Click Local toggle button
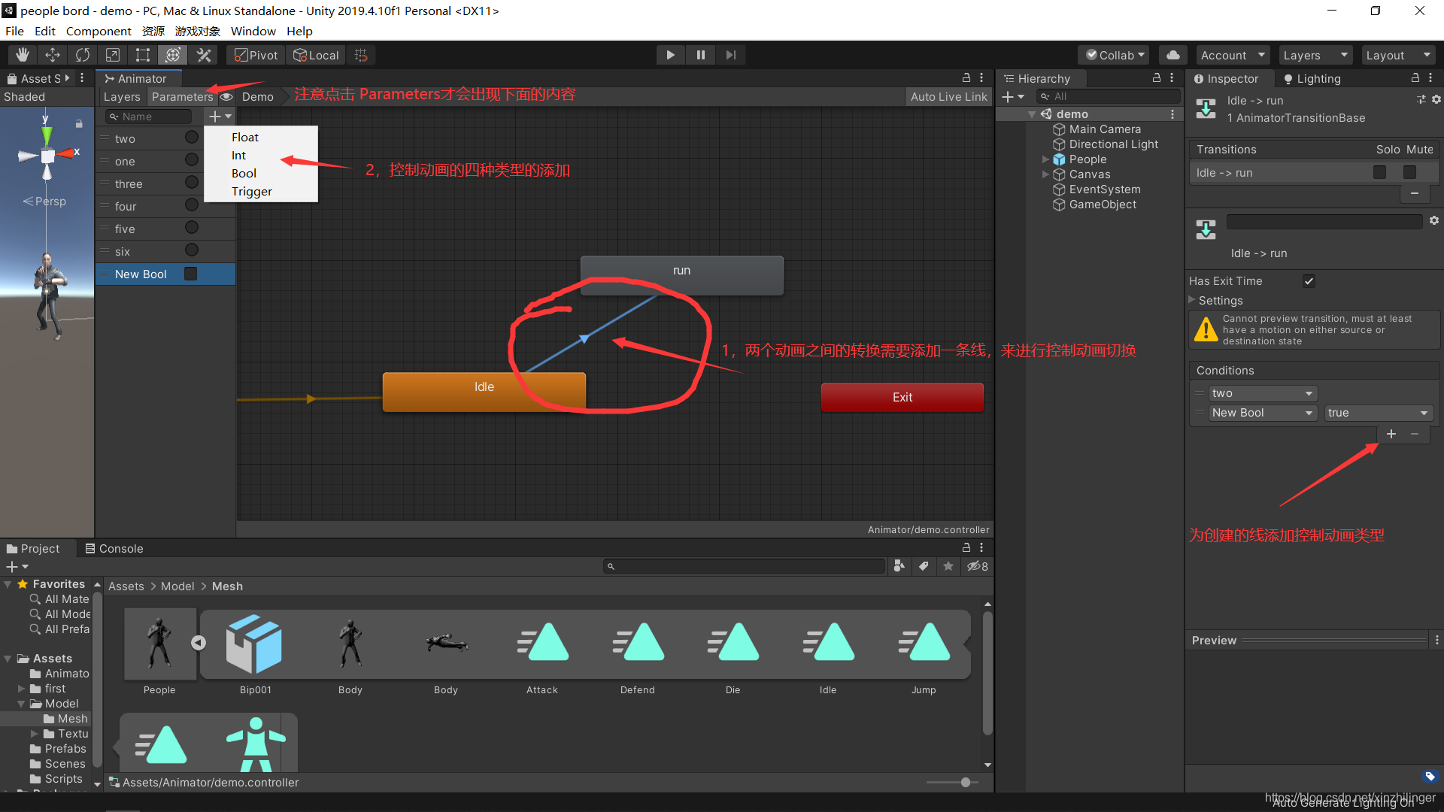This screenshot has height=812, width=1444. click(x=316, y=55)
